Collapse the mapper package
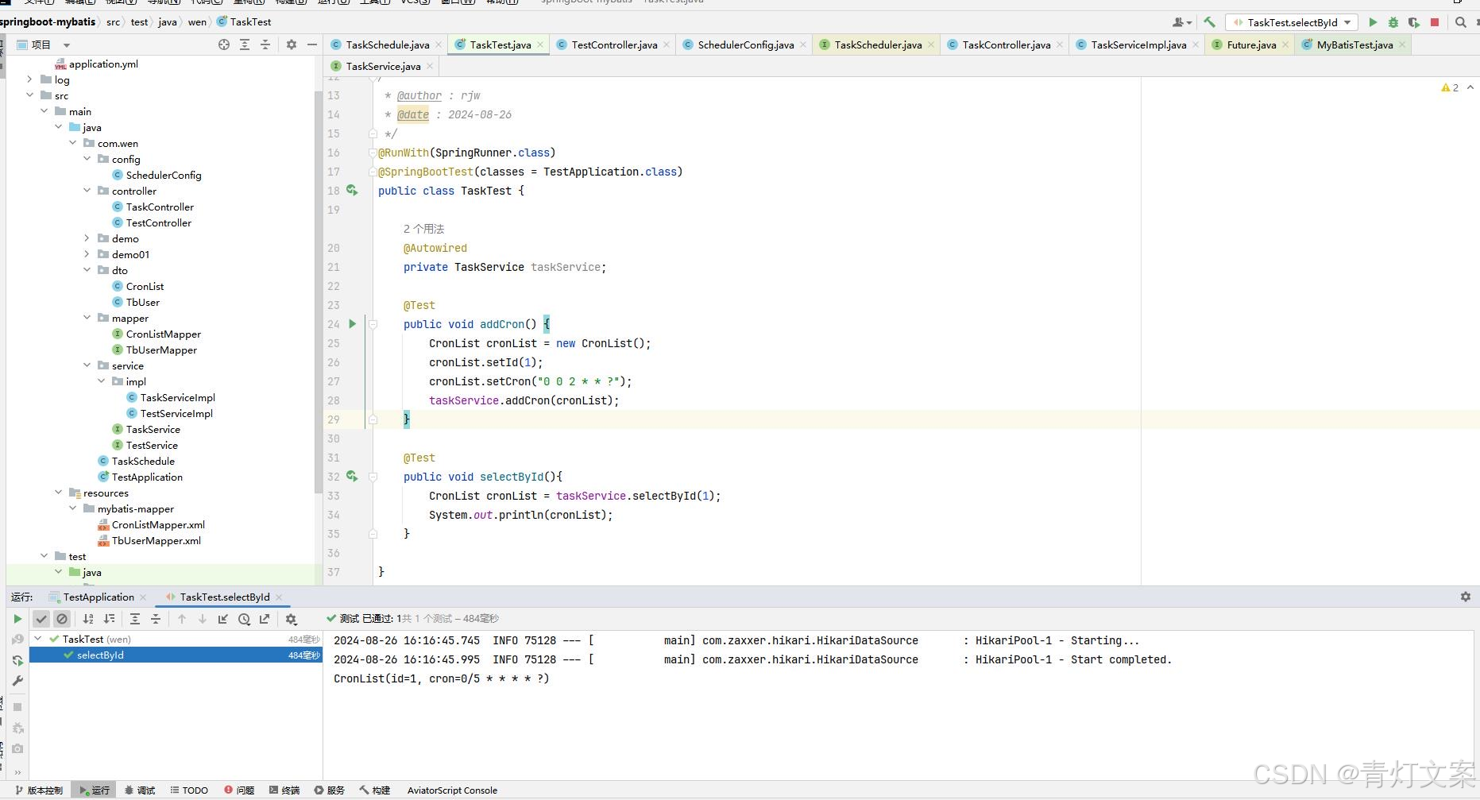This screenshot has height=800, width=1480. pyautogui.click(x=87, y=318)
